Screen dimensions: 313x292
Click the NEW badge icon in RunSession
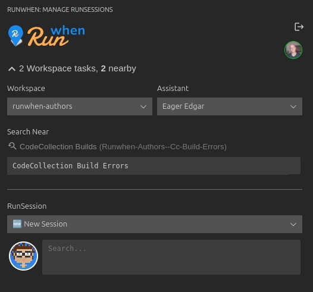tap(17, 224)
